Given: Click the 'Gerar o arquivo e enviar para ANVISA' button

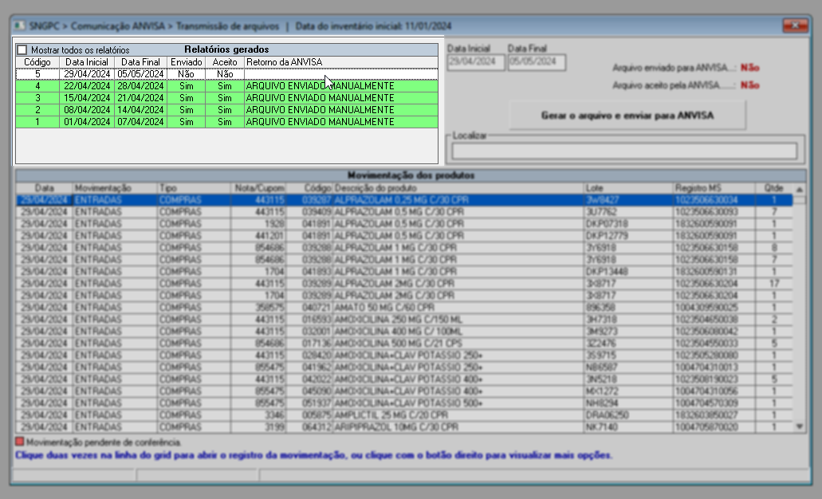Looking at the screenshot, I should tap(627, 116).
